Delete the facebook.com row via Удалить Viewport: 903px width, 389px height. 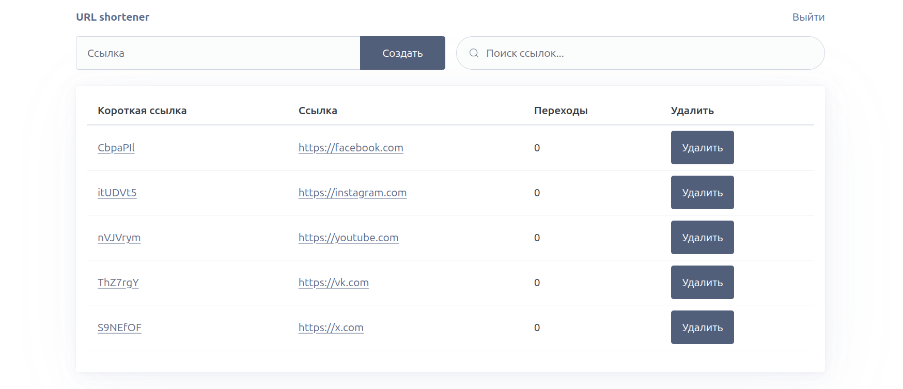click(x=702, y=148)
